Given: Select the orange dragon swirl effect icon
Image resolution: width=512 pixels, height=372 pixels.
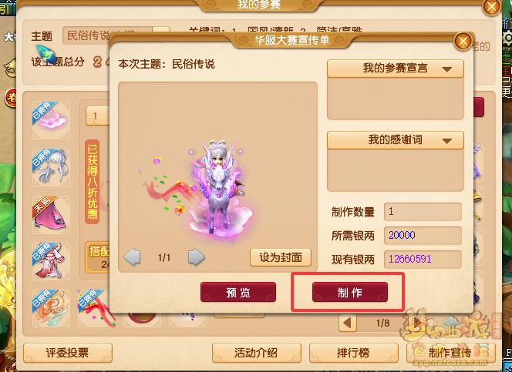Looking at the screenshot, I should [x=51, y=308].
